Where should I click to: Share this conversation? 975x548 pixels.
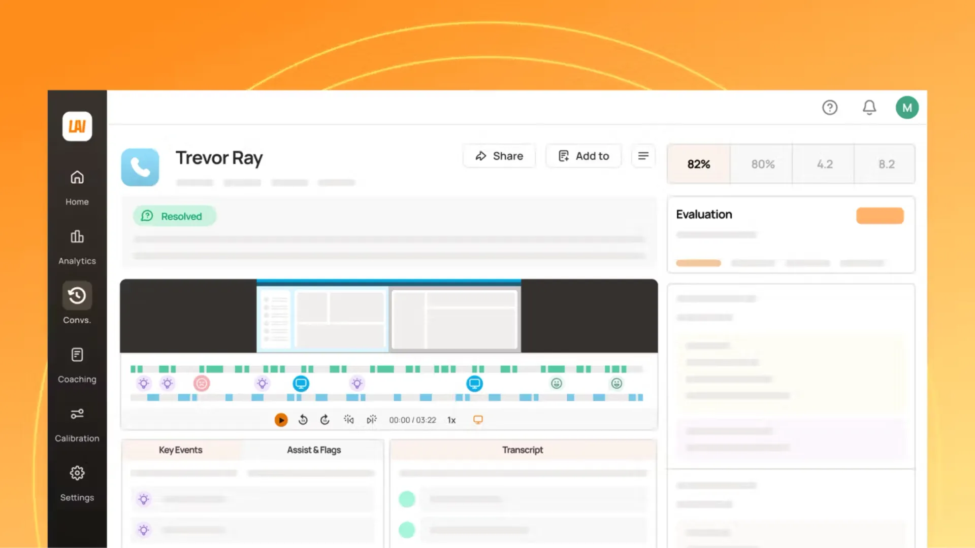[499, 156]
